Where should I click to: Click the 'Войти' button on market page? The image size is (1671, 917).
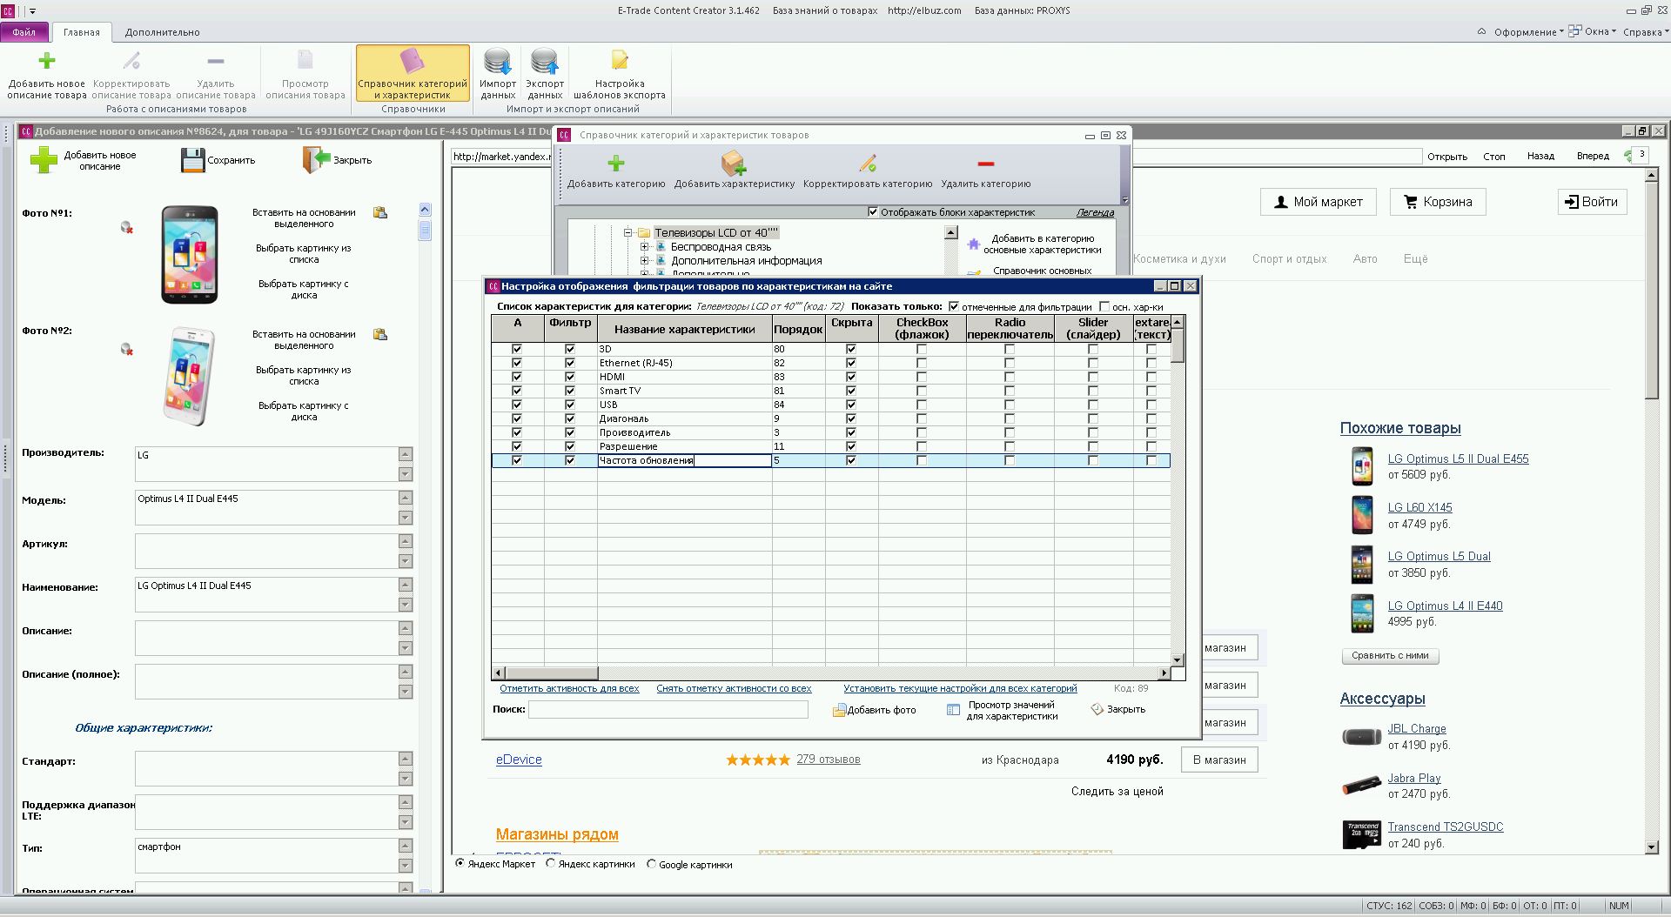coord(1592,202)
